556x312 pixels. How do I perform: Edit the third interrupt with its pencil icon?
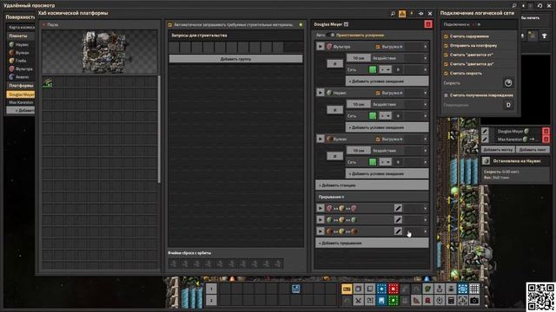pyautogui.click(x=398, y=231)
